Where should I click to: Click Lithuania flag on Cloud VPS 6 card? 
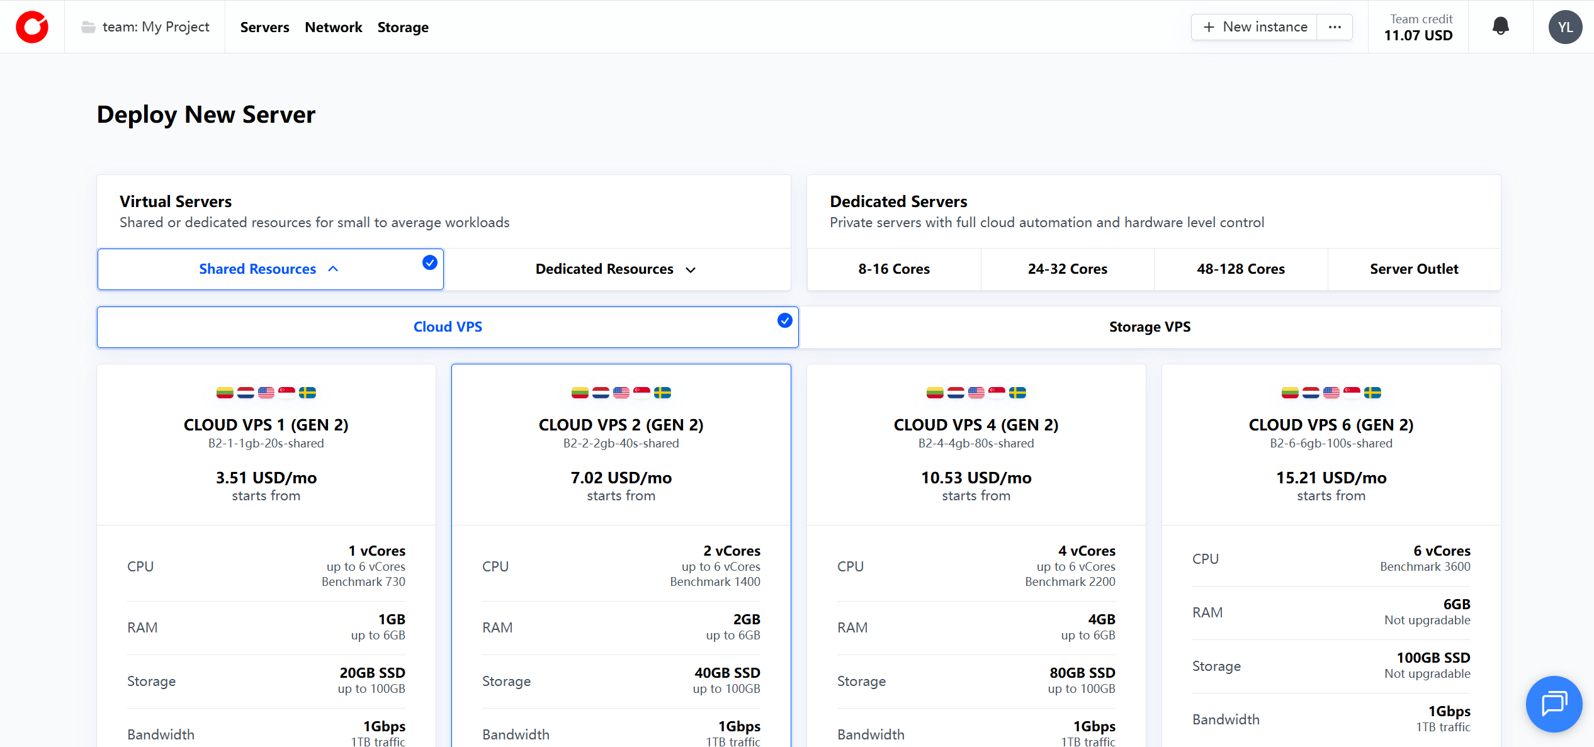[1290, 393]
